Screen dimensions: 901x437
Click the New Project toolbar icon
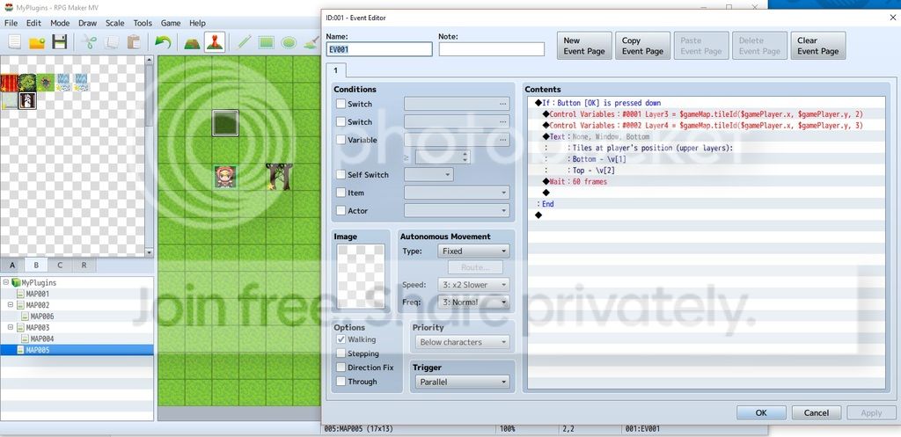pyautogui.click(x=14, y=42)
